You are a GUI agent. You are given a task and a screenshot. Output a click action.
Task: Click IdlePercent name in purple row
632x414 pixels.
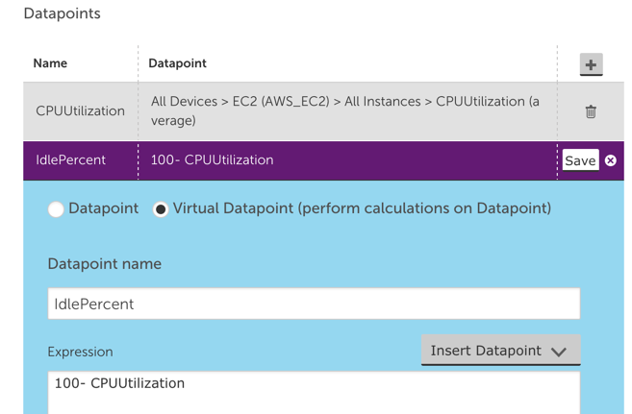pyautogui.click(x=70, y=159)
